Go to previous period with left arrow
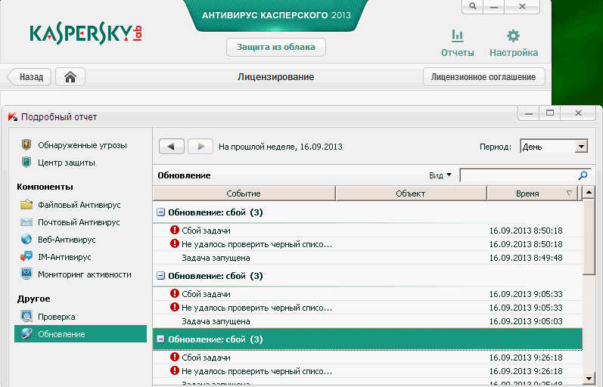Screen dimensions: 603x387 coord(172,147)
